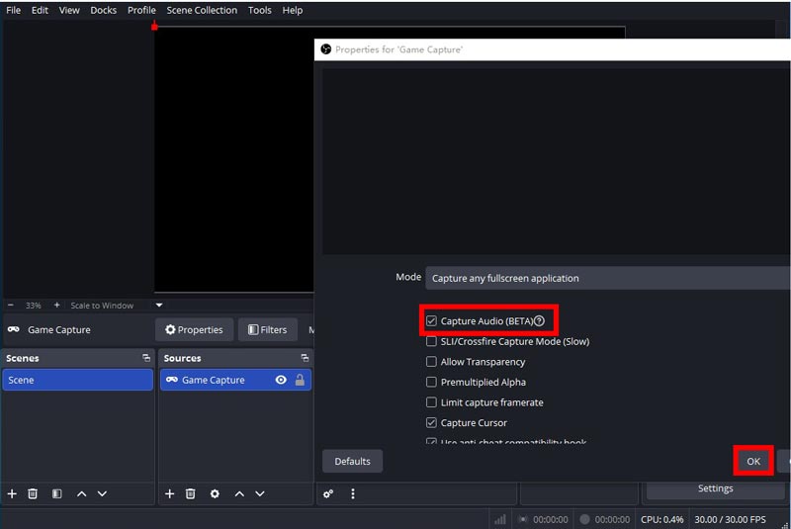
Task: Enable Allow Transparency checkbox
Action: pyautogui.click(x=431, y=362)
